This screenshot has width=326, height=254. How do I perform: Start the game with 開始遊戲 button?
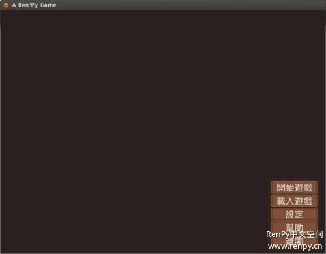pyautogui.click(x=294, y=188)
